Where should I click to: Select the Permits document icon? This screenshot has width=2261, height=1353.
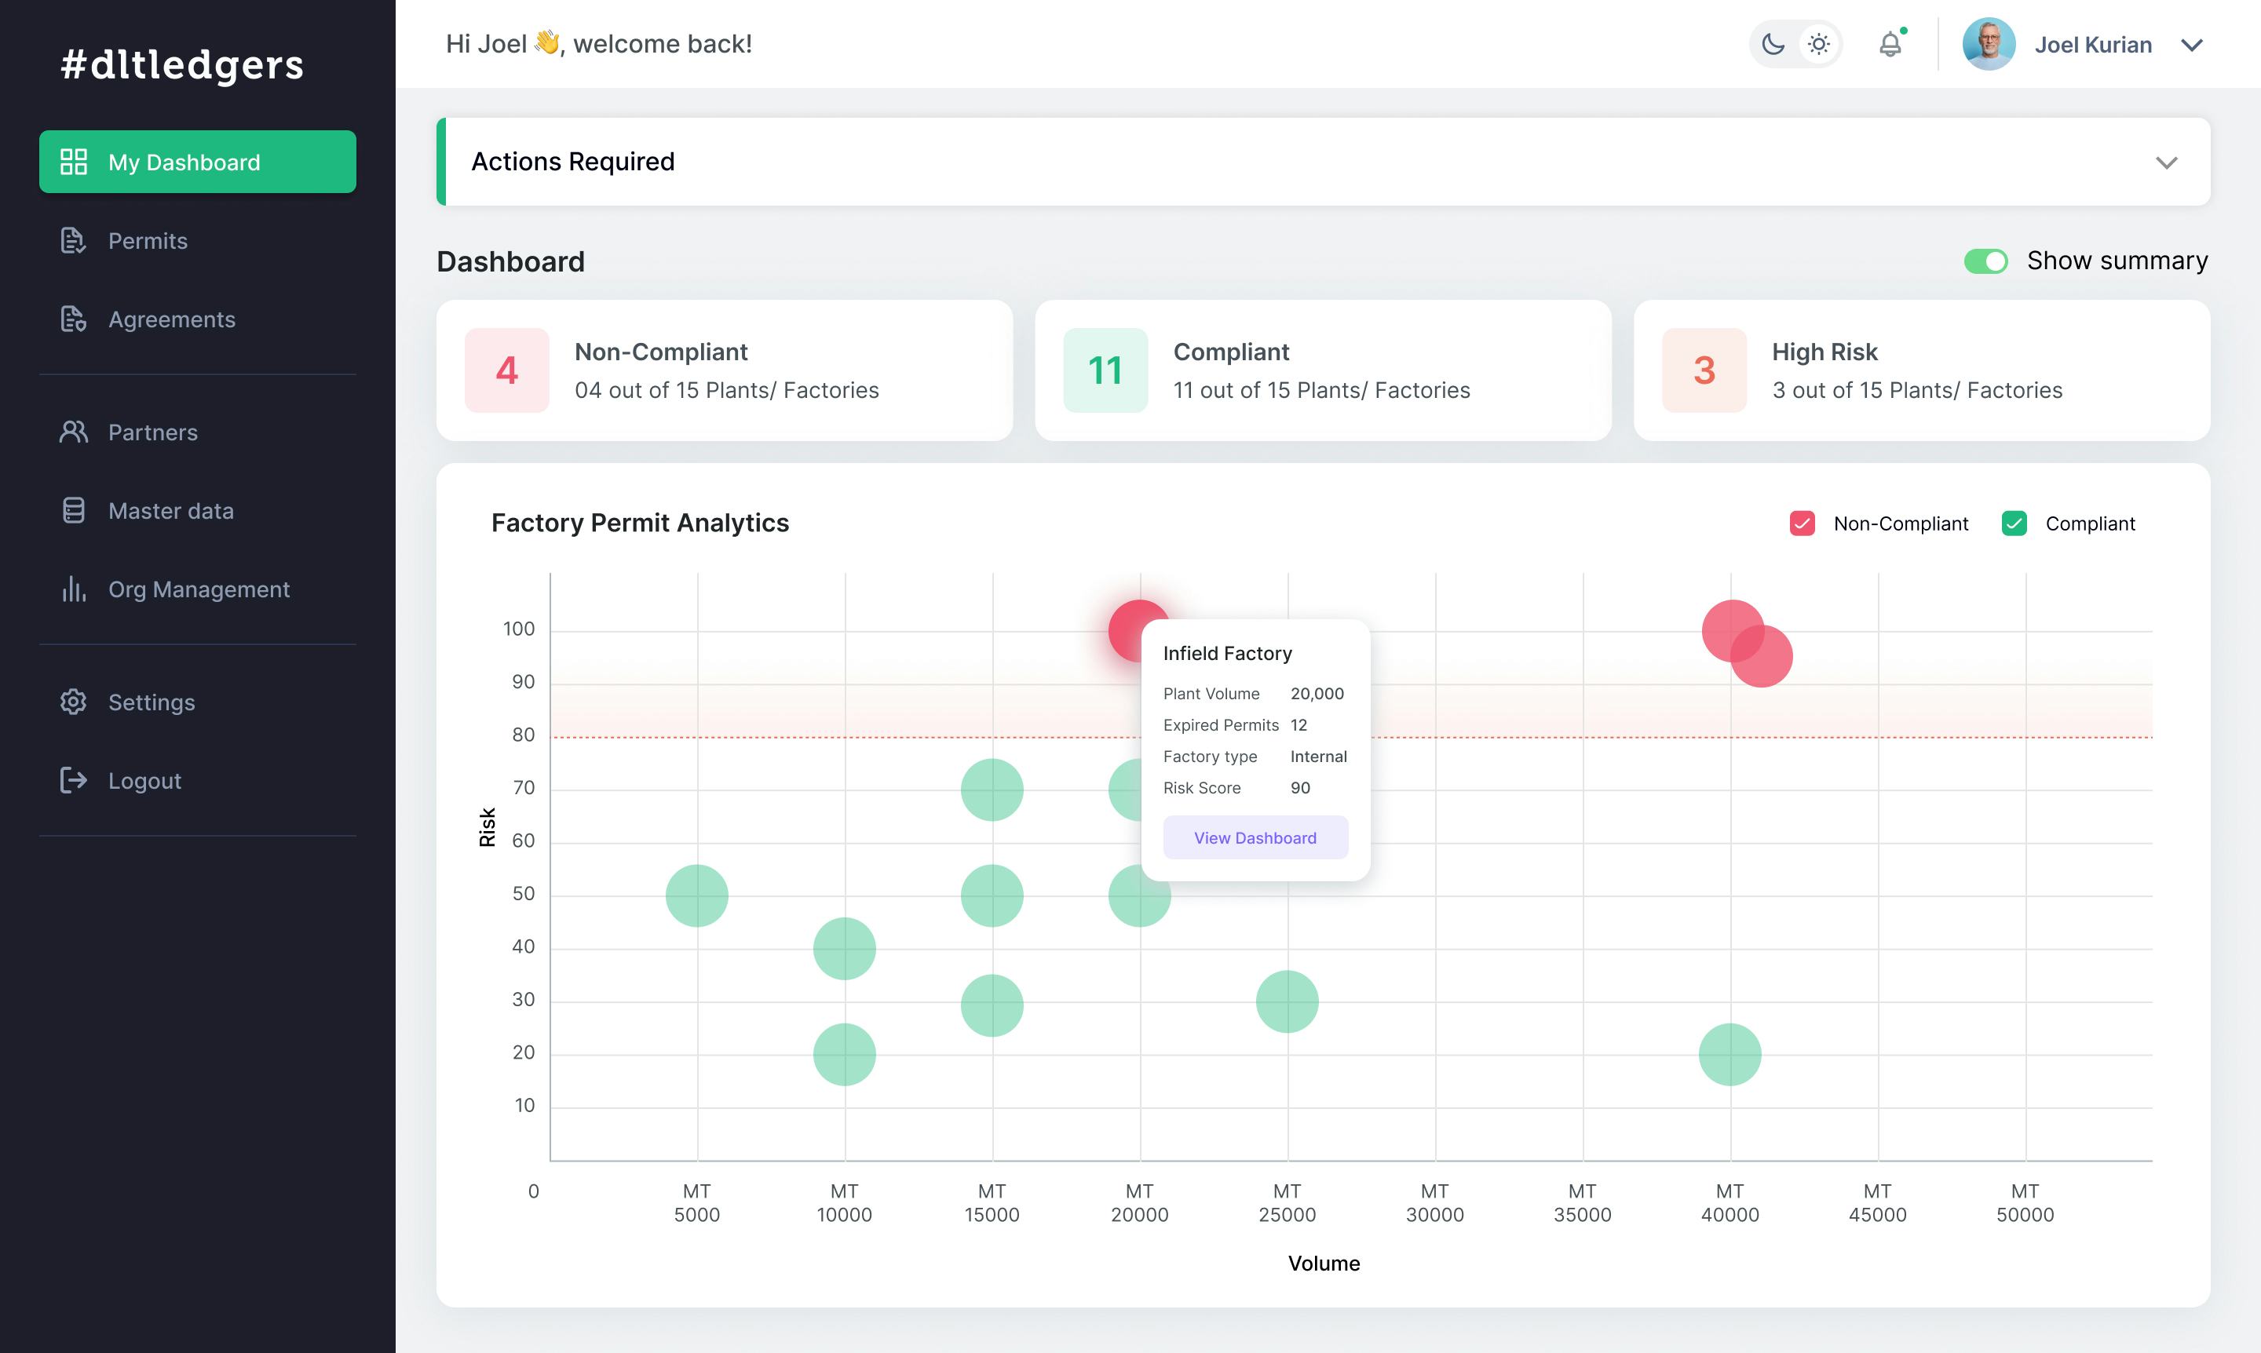pos(74,241)
